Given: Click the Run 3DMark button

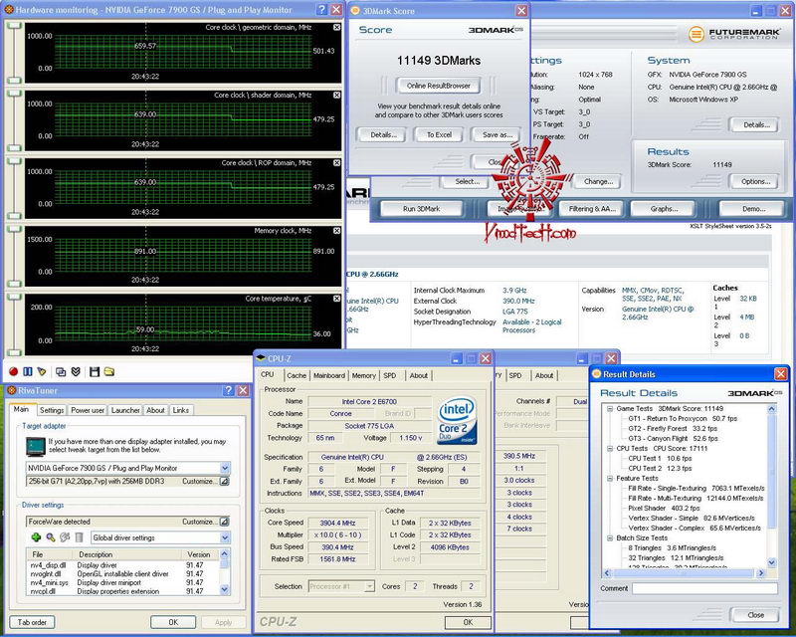Looking at the screenshot, I should 421,209.
